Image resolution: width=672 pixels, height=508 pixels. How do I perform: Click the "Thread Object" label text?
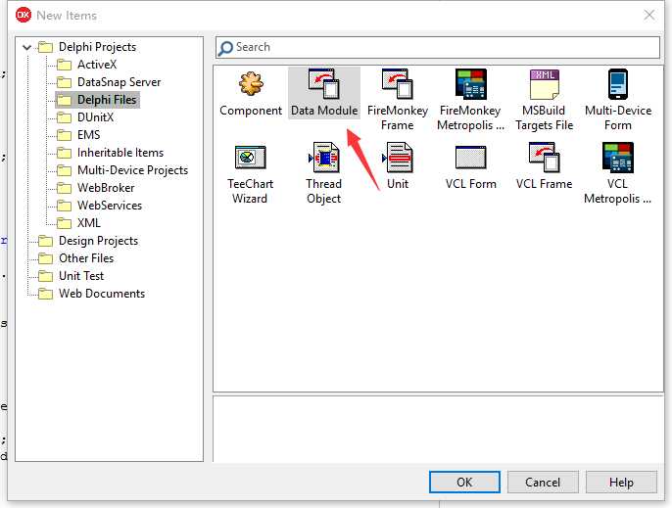[x=324, y=191]
